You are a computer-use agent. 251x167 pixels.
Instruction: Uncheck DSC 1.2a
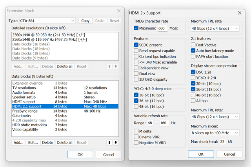(193, 72)
